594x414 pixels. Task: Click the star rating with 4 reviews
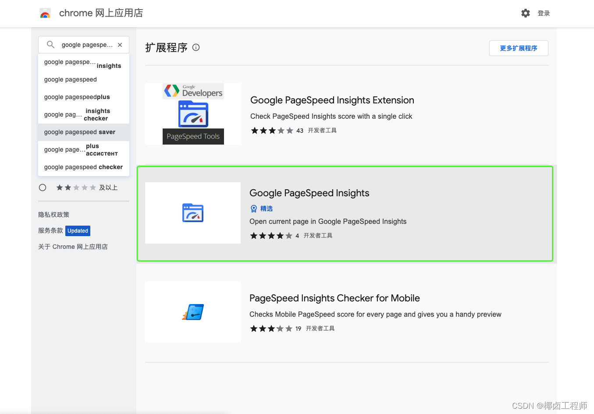[271, 236]
